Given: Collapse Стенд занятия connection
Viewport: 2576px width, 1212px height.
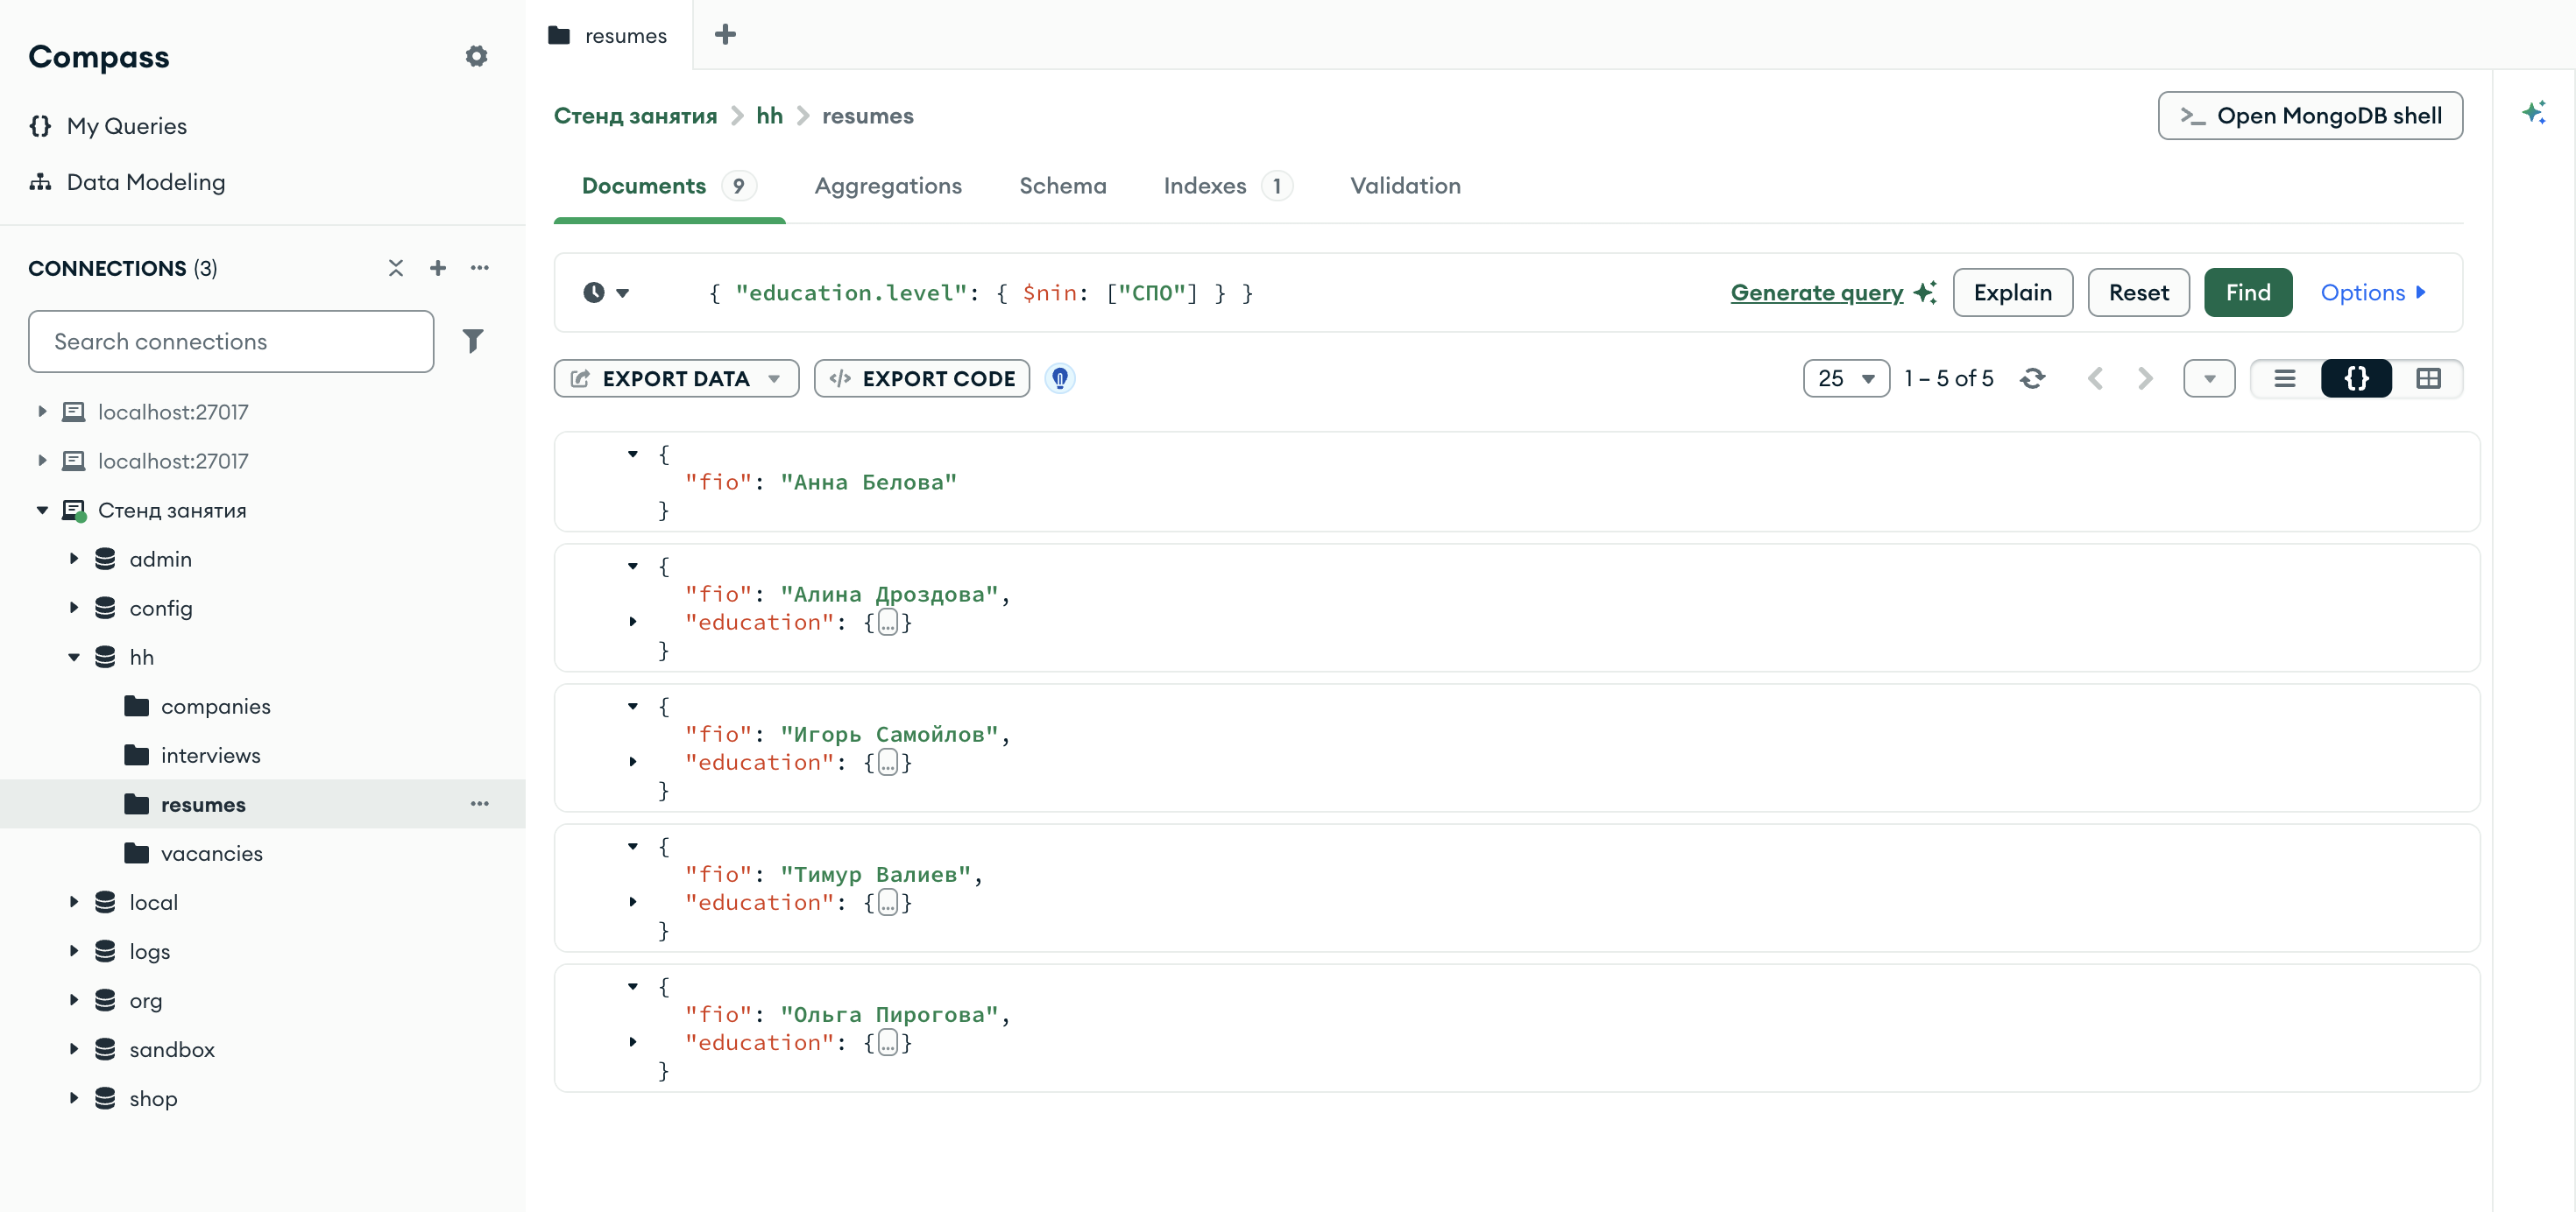Looking at the screenshot, I should pyautogui.click(x=42, y=511).
